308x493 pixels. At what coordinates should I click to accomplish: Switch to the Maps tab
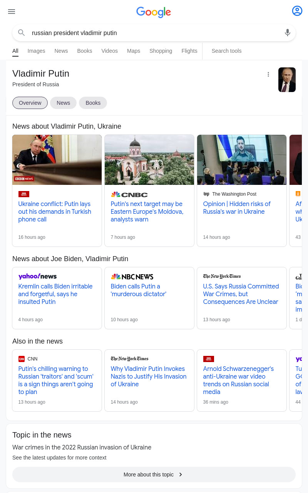134,51
